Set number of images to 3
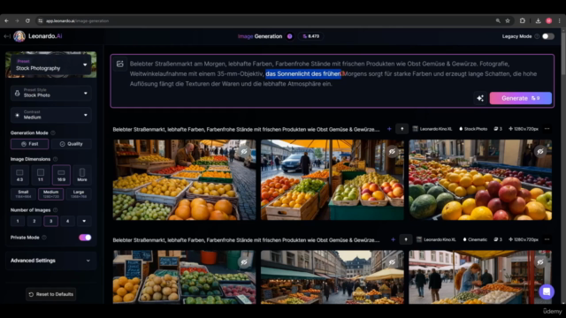This screenshot has height=318, width=566. point(51,221)
